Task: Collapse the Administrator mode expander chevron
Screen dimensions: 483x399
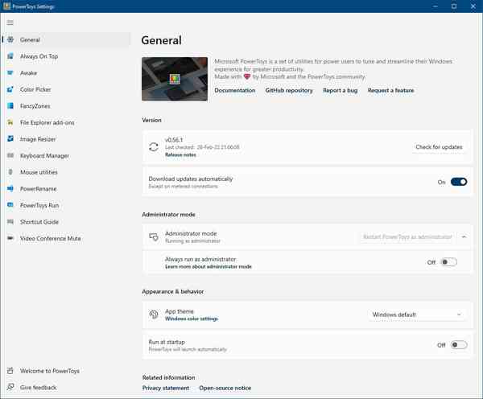Action: click(x=464, y=237)
